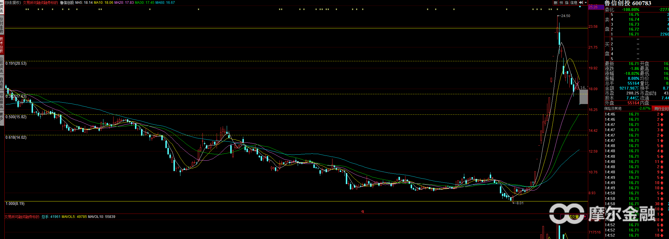Image resolution: width=669 pixels, height=239 pixels.
Task: Click the 717516 volume axis label
Action: (595, 232)
